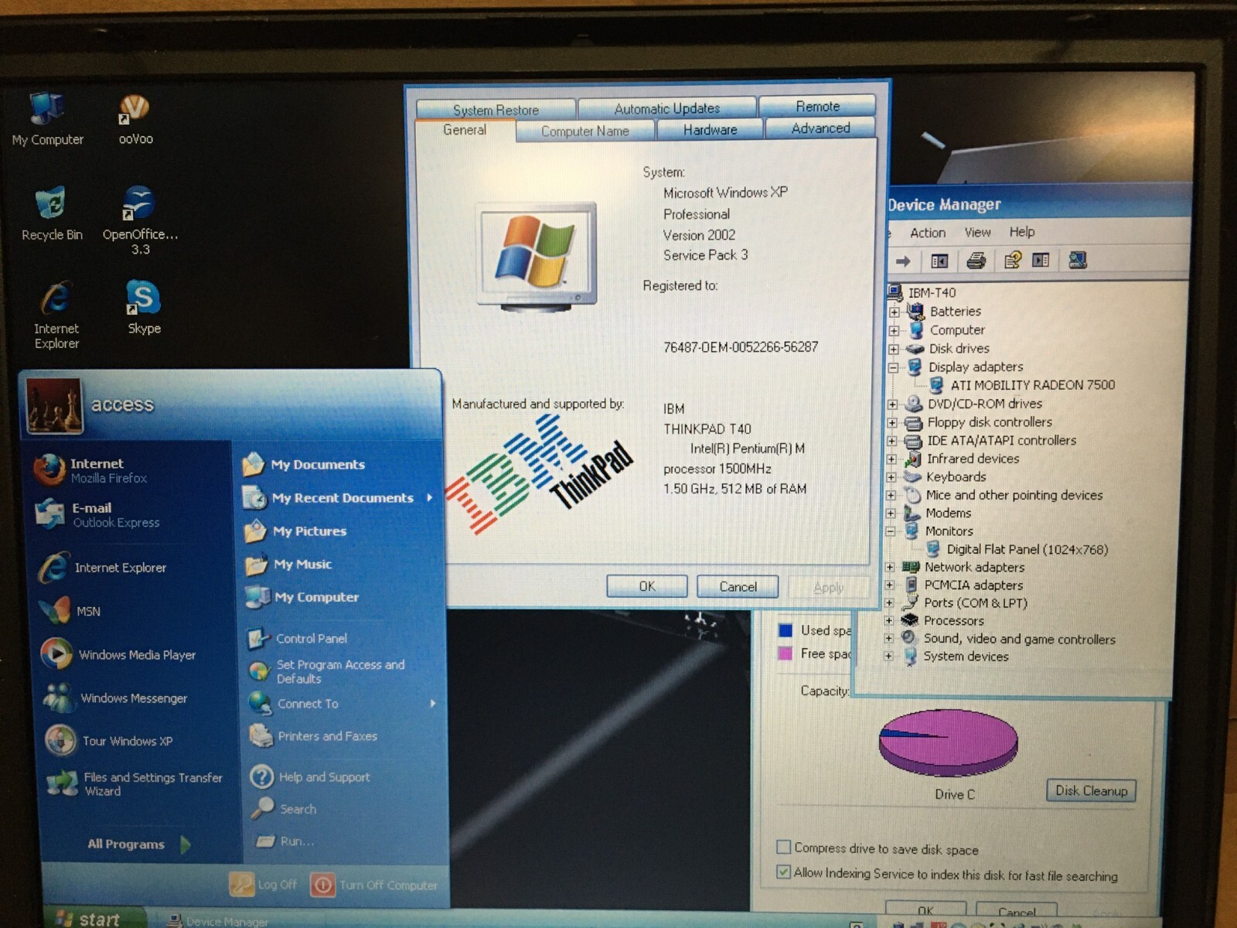This screenshot has height=928, width=1237.
Task: Click the Windows start button
Action: click(x=93, y=918)
